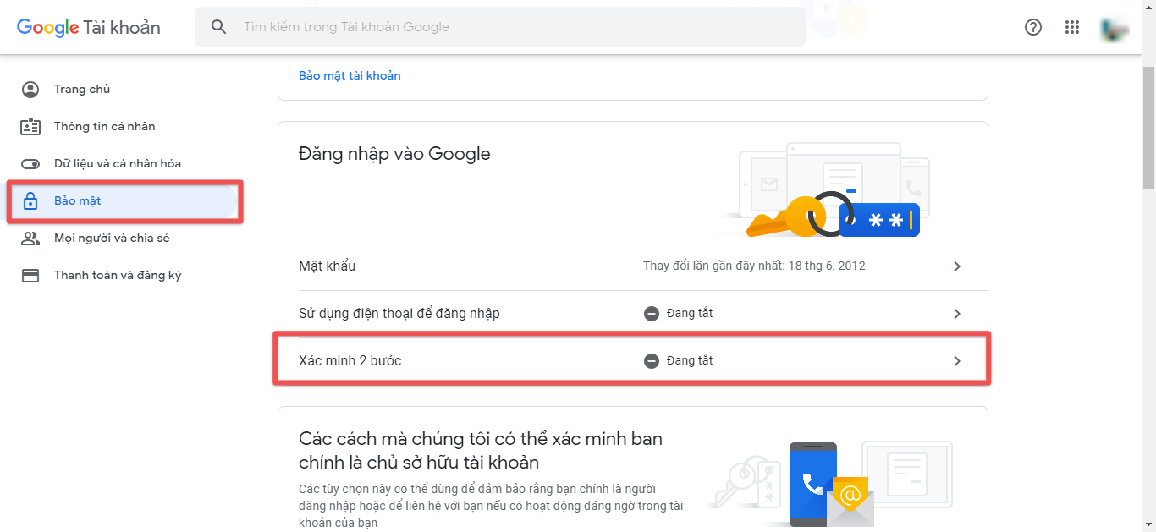Expand the Sử dụng điện thoại để đăng nhập chevron

click(957, 314)
